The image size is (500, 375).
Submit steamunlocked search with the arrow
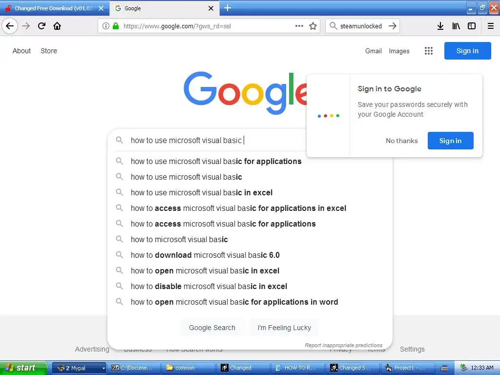coord(393,26)
